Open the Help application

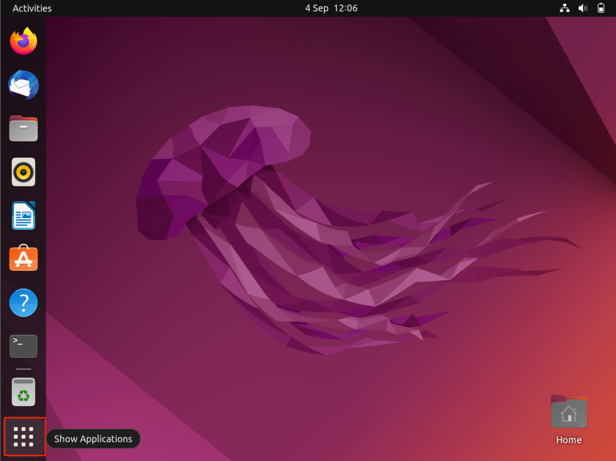(x=23, y=303)
